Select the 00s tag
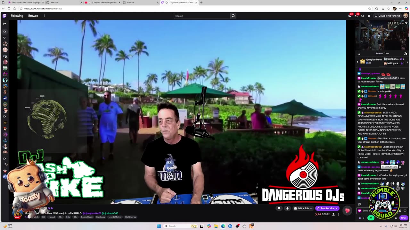 75,217
